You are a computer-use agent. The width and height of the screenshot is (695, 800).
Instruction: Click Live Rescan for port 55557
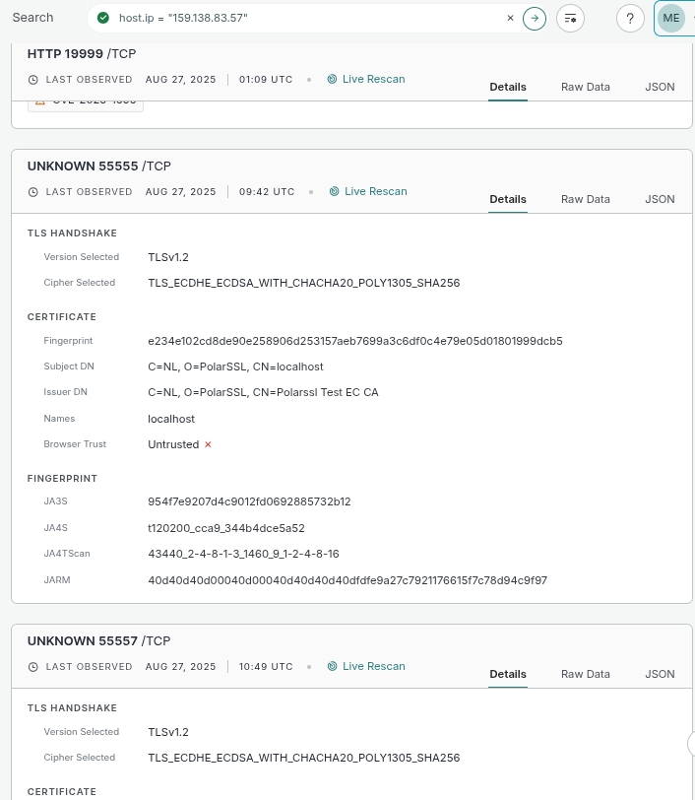tap(373, 666)
